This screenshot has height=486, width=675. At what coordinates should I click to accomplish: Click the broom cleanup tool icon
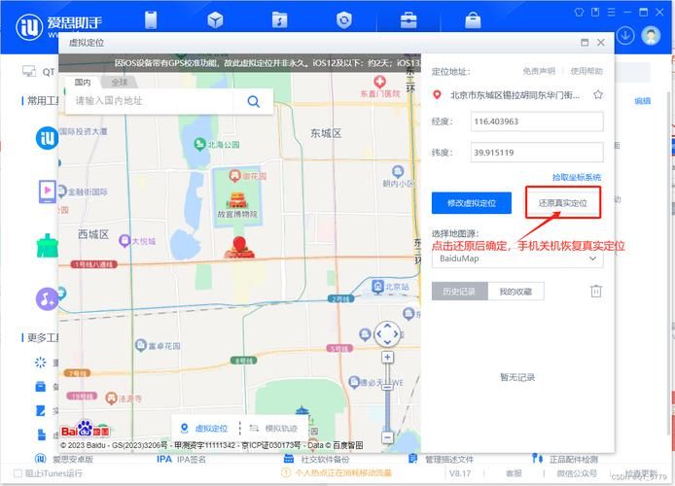coord(48,246)
